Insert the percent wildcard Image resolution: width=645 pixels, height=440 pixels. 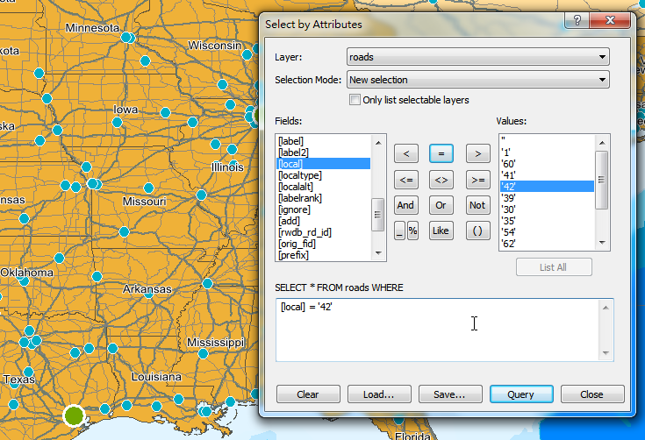[412, 231]
